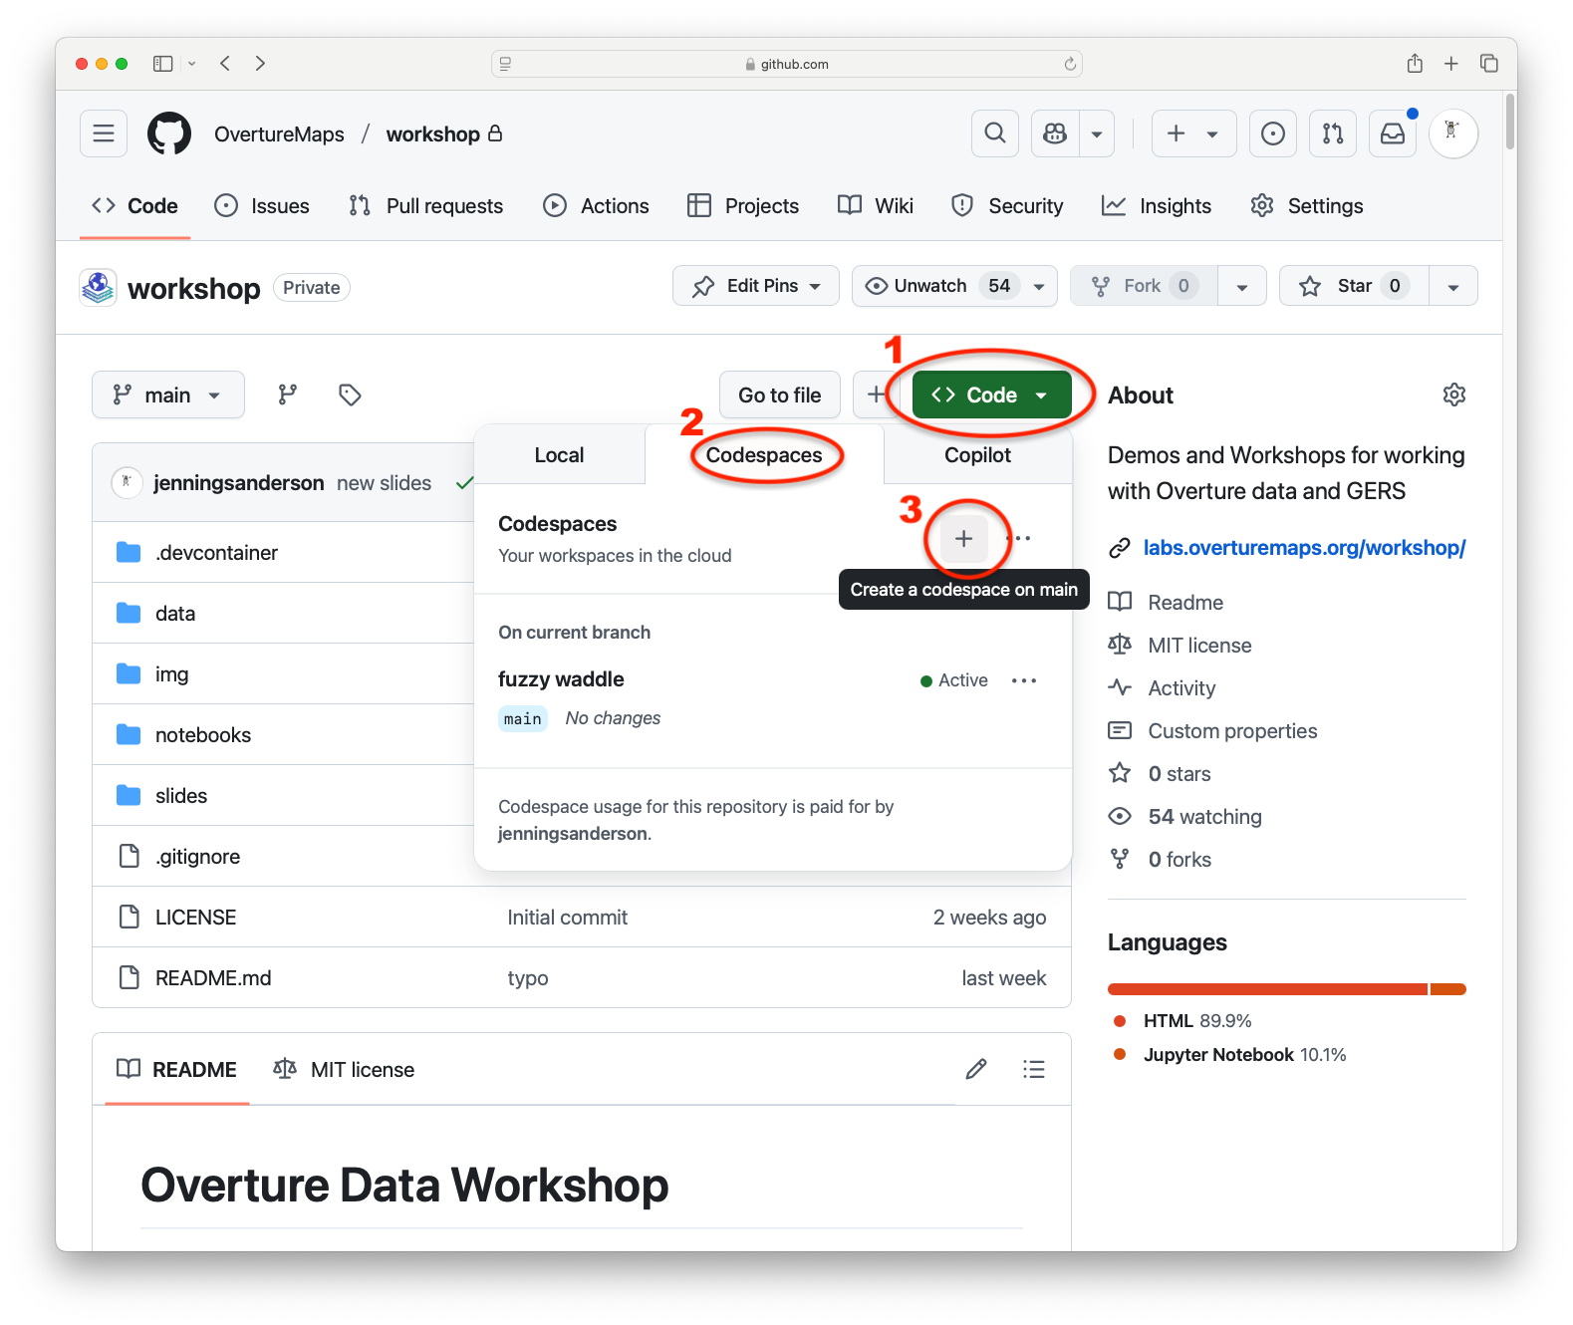
Task: Open the Insights tab
Action: 1157,206
